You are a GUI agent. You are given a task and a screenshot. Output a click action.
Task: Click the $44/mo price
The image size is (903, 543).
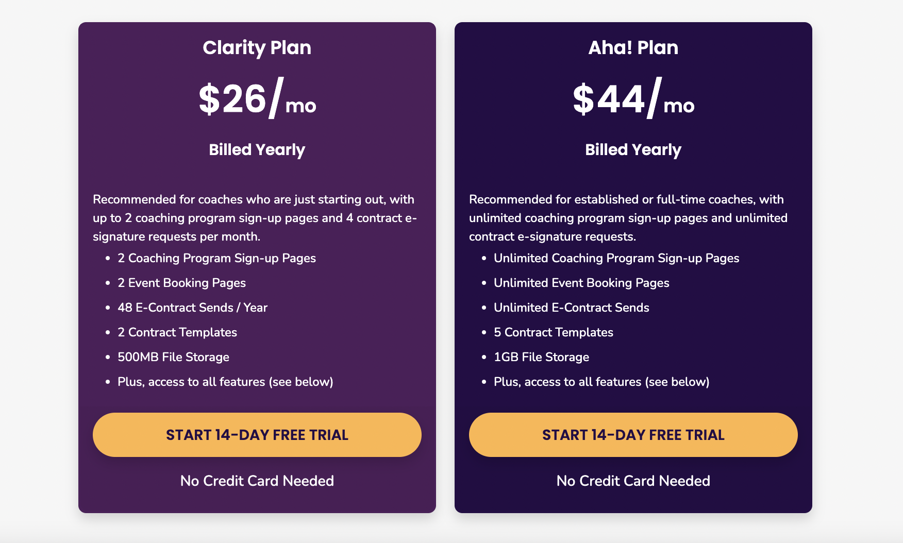coord(633,99)
